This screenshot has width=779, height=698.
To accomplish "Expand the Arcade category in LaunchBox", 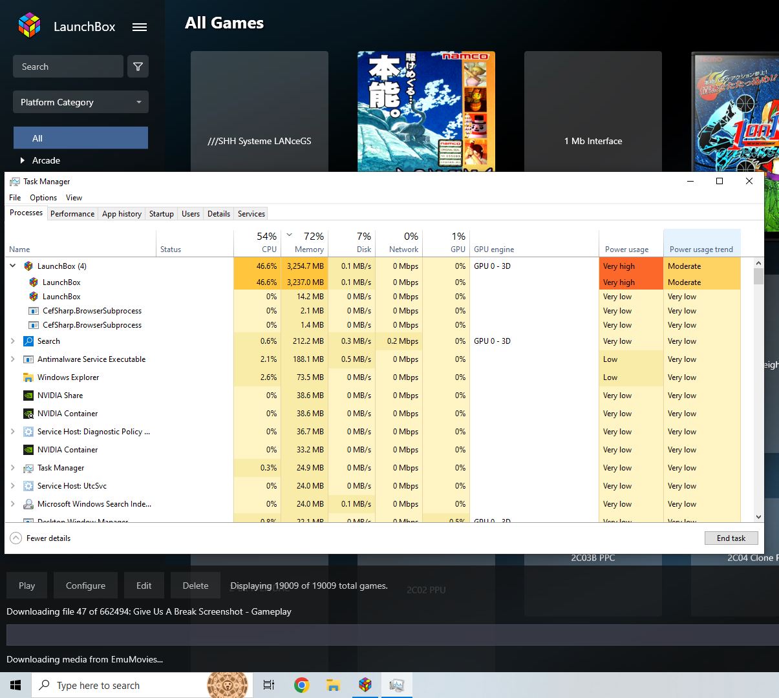I will click(x=23, y=160).
